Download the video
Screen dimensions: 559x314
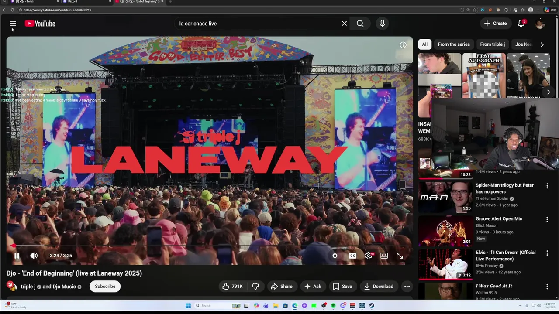point(379,287)
